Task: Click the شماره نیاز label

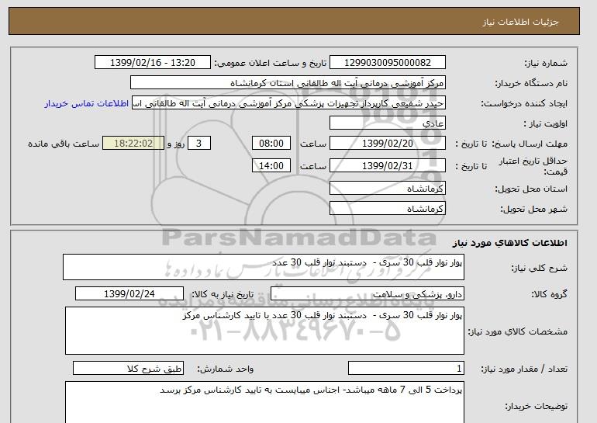Action: pos(546,63)
